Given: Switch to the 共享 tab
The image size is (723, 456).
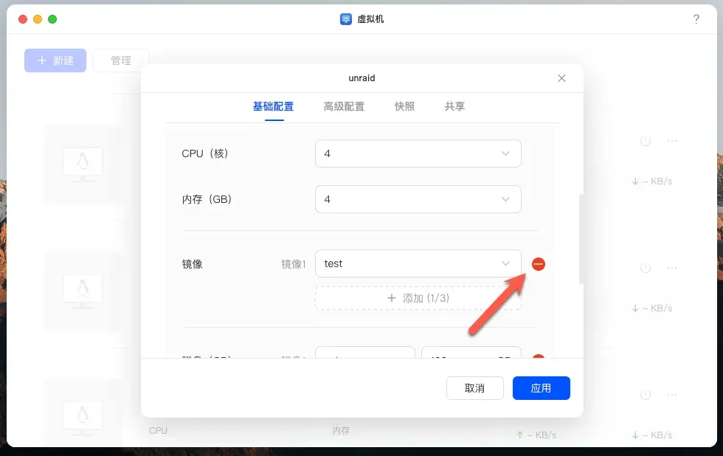Looking at the screenshot, I should (454, 106).
